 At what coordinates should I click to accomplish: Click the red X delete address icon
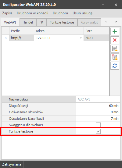tap(115, 40)
